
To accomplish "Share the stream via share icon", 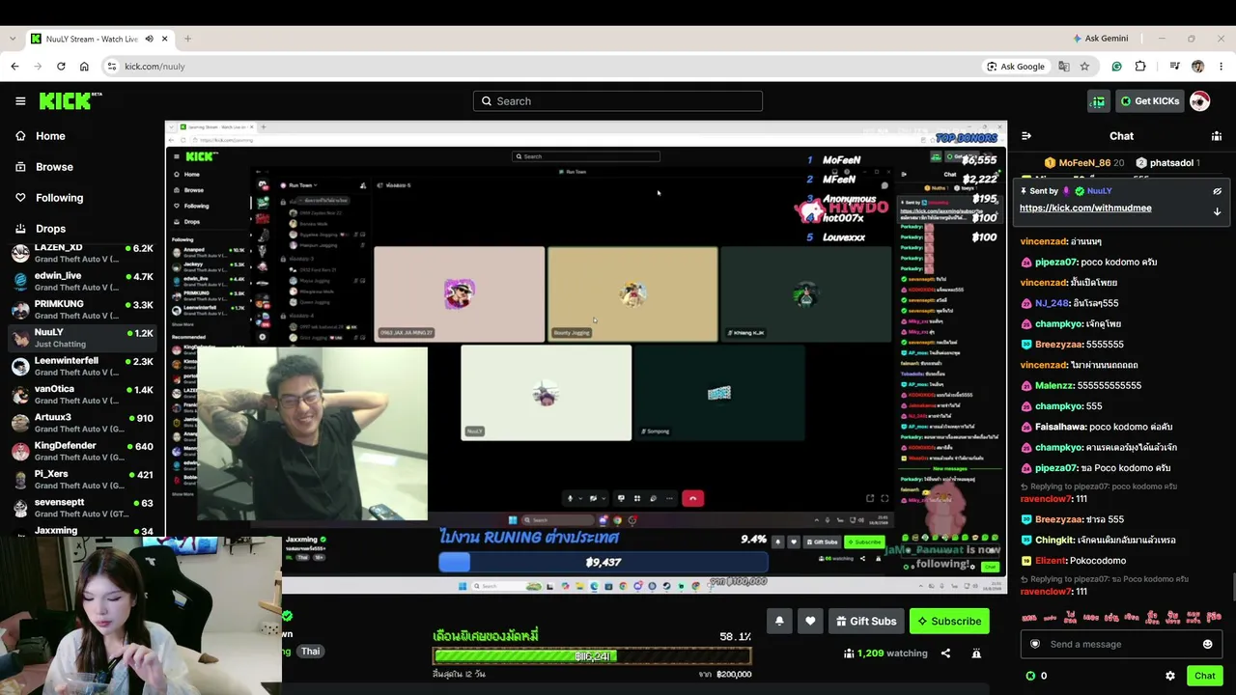I will point(945,653).
